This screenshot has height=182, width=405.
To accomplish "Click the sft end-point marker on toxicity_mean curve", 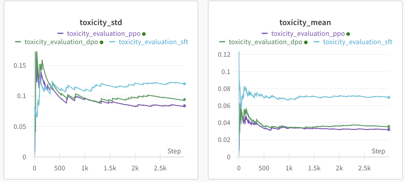I will coord(389,97).
